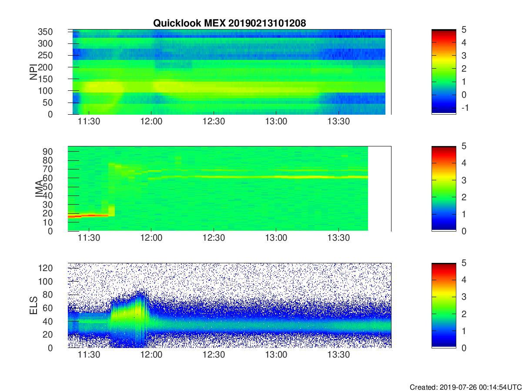
Task: Select the IMA y-axis label
Action: (x=39, y=189)
